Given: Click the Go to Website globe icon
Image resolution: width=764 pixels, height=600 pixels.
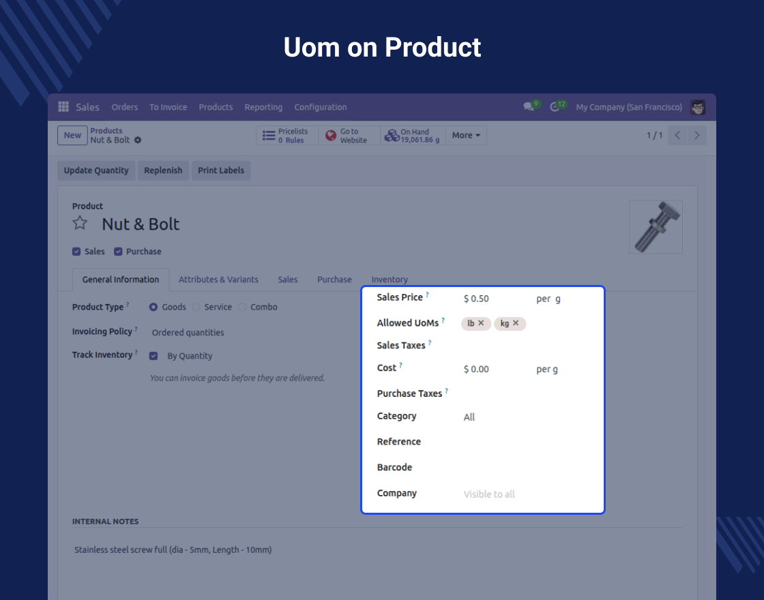Looking at the screenshot, I should [331, 136].
